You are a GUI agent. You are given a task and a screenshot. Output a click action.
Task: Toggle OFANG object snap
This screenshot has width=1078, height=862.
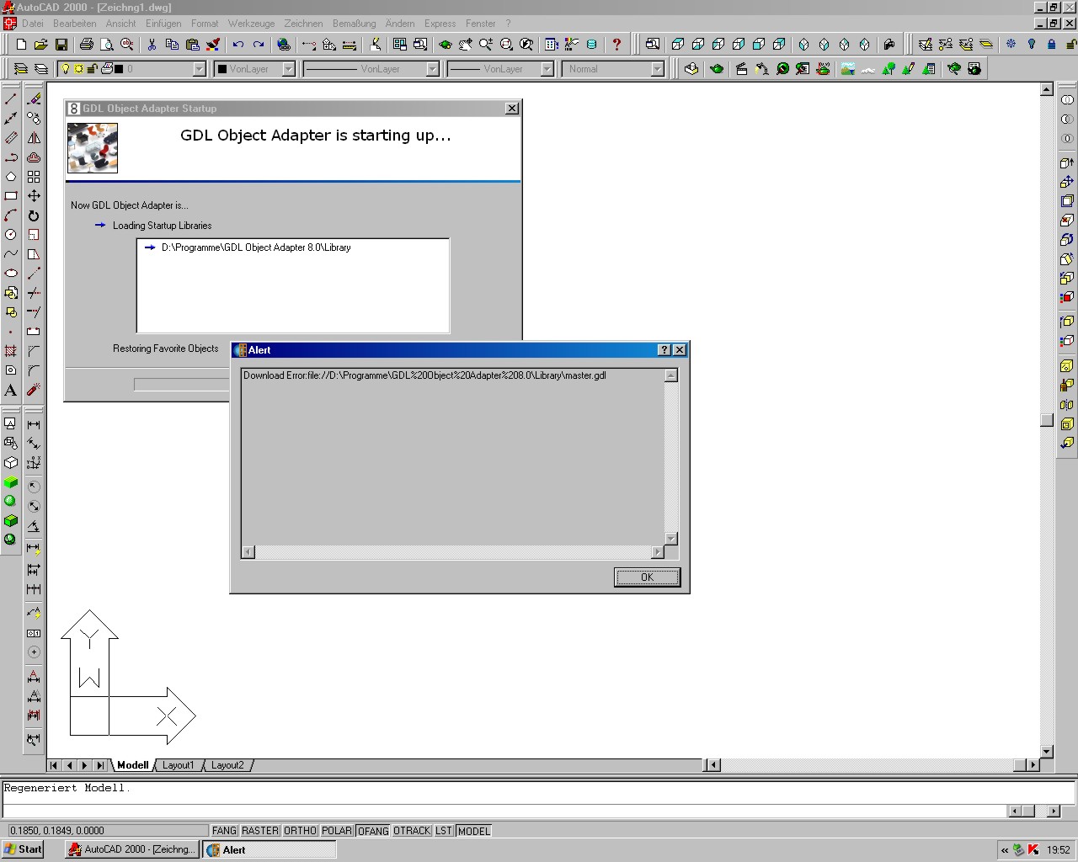point(373,831)
